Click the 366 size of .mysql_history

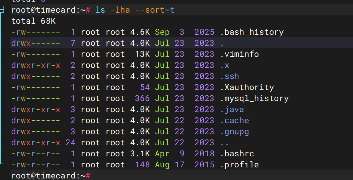click(142, 98)
